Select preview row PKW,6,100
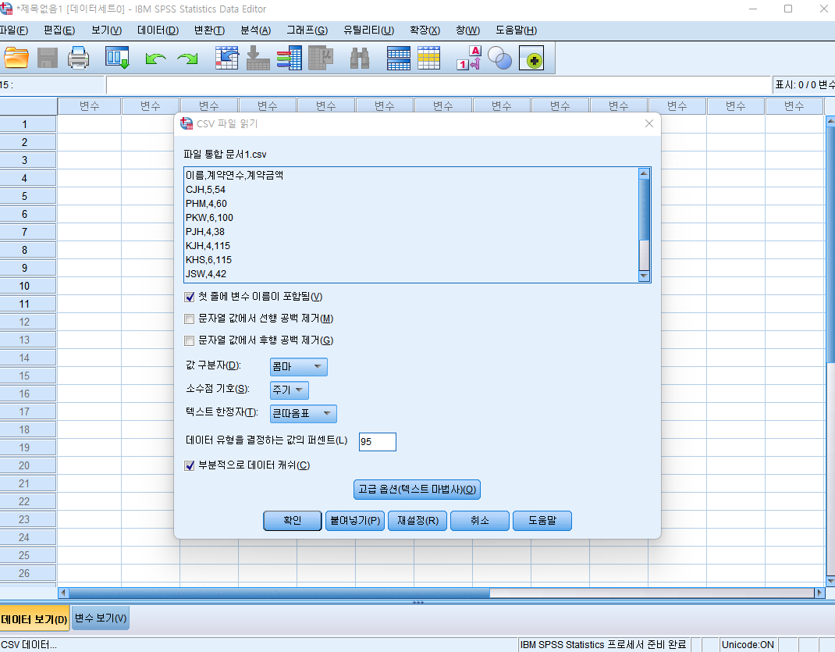 click(x=209, y=217)
